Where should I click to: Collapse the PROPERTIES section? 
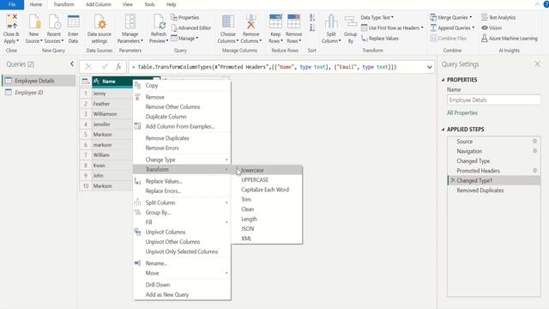tap(443, 80)
